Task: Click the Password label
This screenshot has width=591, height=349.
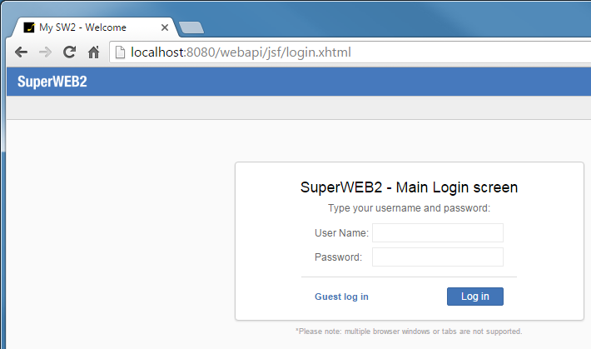Action: point(338,257)
